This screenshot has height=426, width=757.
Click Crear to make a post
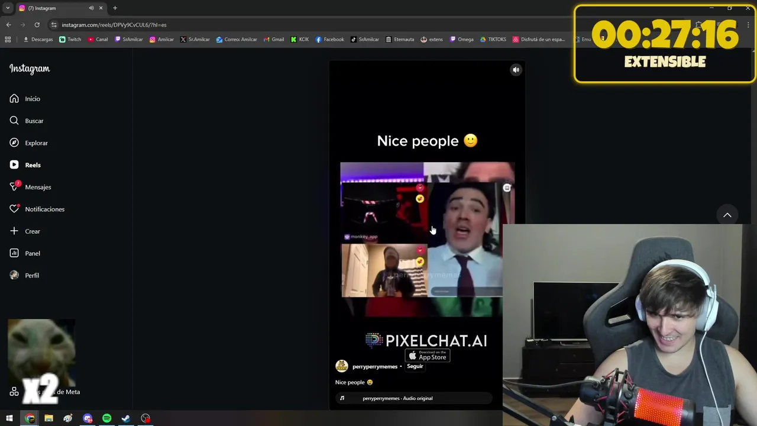[x=25, y=231]
